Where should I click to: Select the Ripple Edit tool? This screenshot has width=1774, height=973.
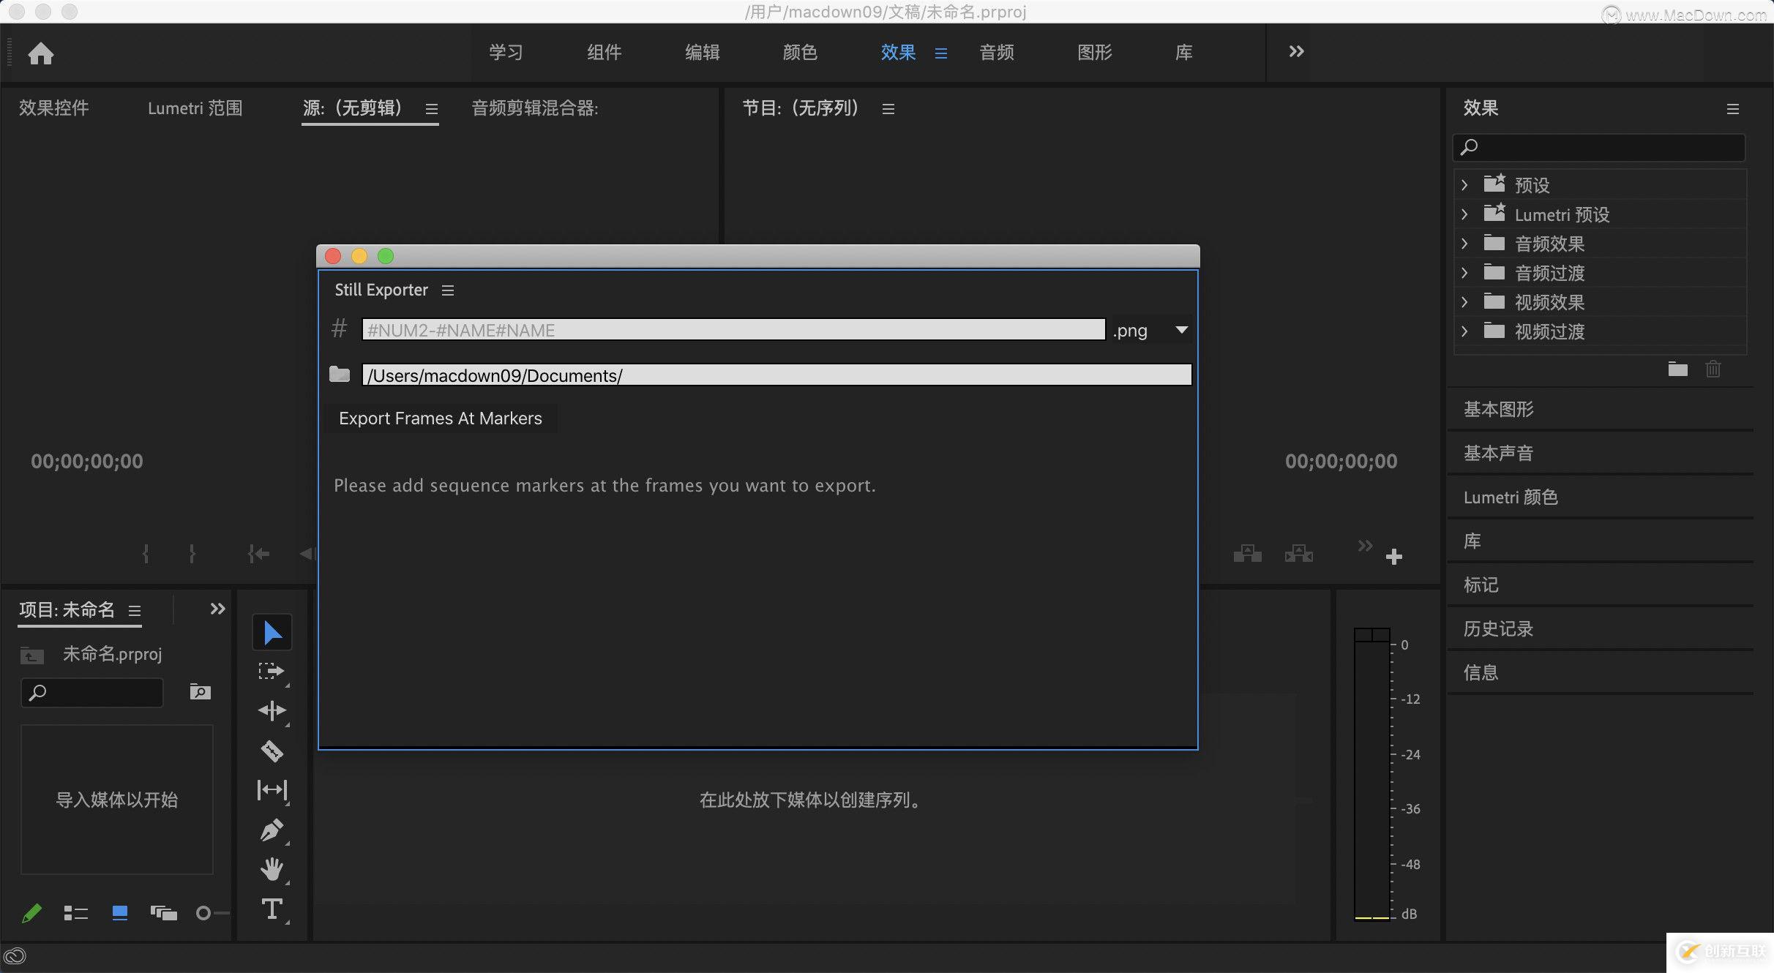click(272, 711)
